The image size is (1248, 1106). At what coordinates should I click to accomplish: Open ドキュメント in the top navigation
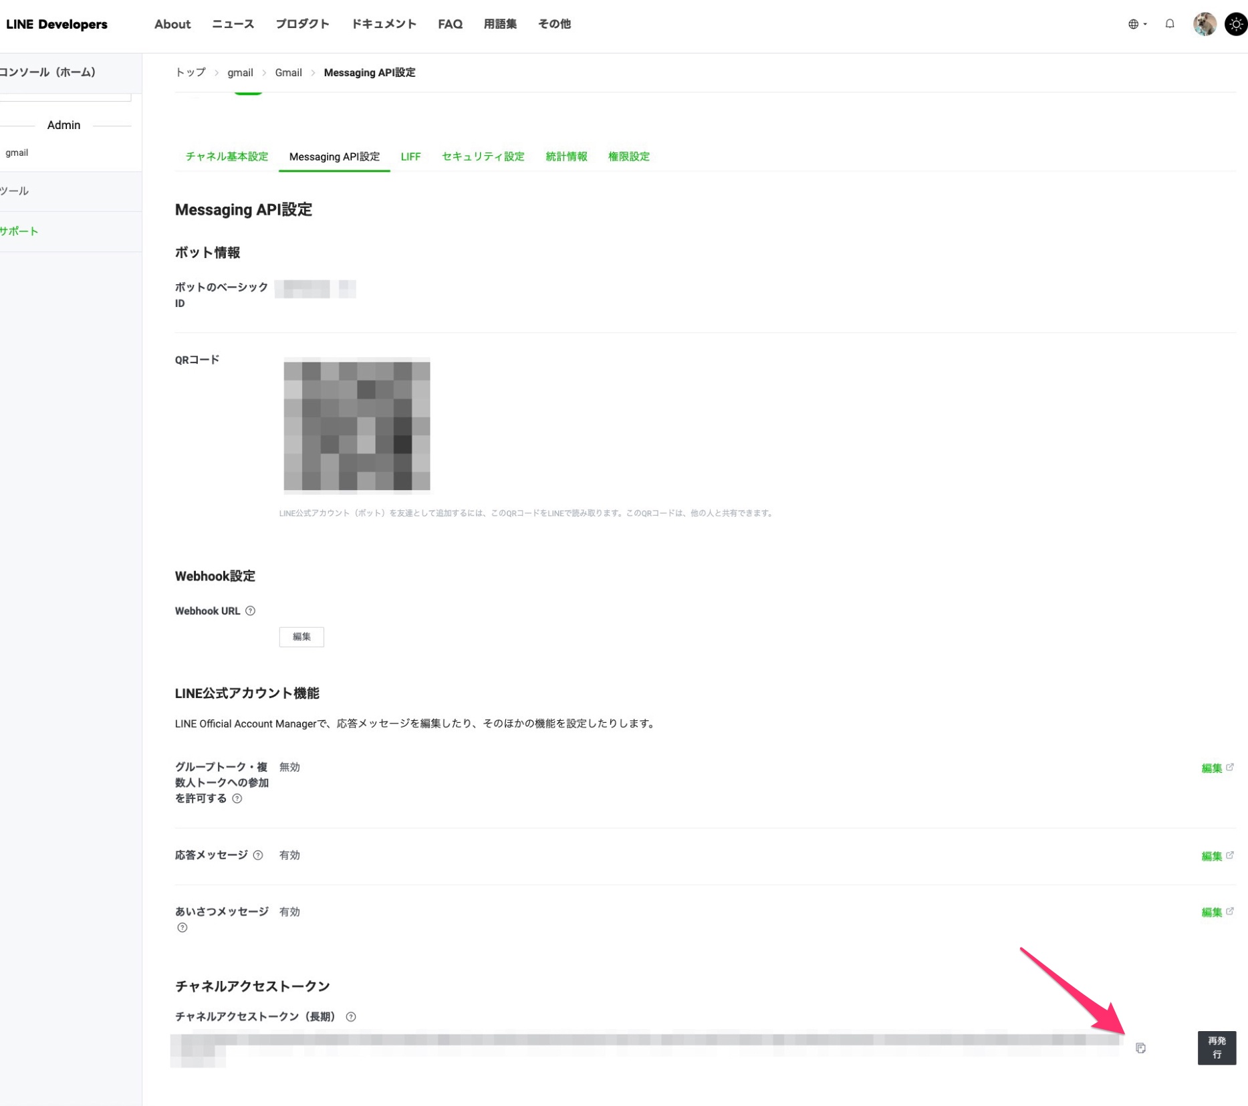click(384, 24)
